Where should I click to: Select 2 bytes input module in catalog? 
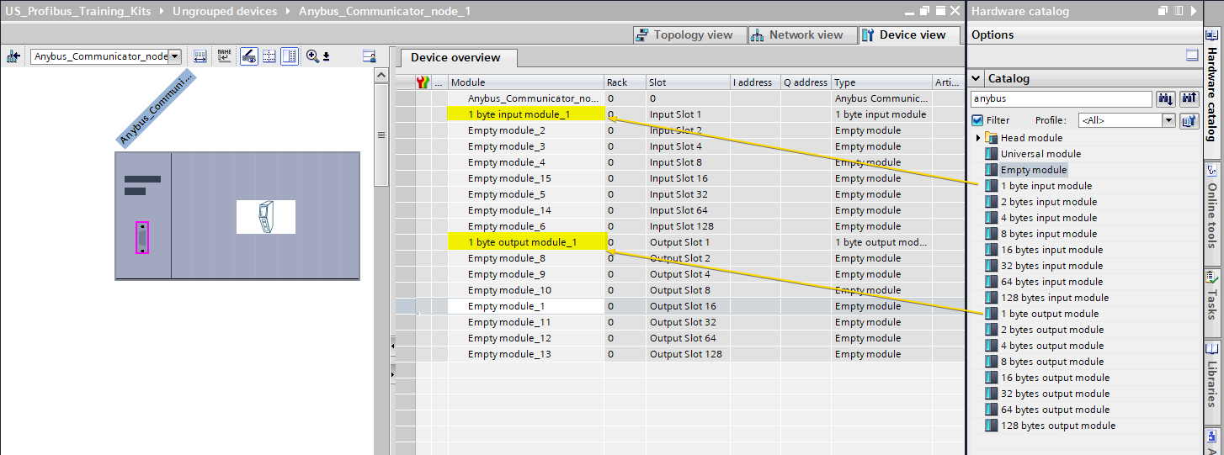(x=1049, y=202)
